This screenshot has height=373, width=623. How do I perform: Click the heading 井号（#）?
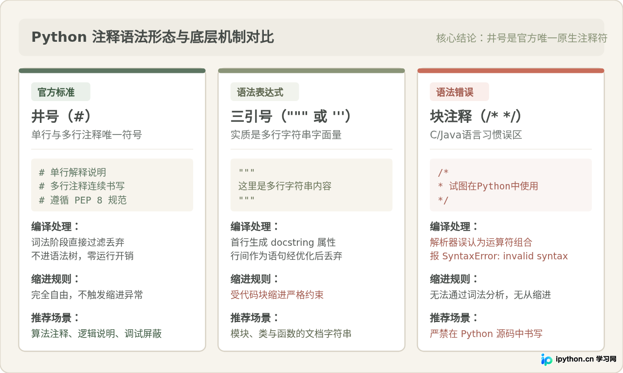[62, 117]
